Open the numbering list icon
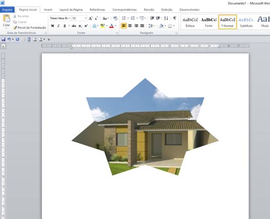Screen dimensions: 270x219 pos(133,18)
